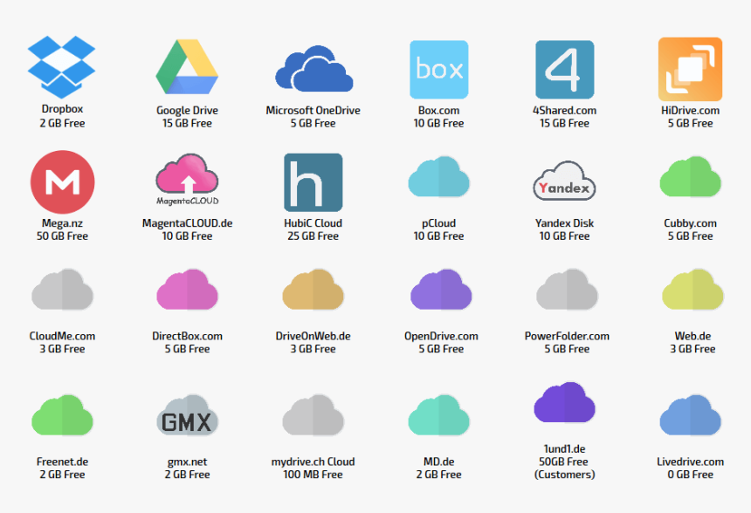Click the pink DirectBox.com cloud icon
751x513 pixels.
[187, 290]
